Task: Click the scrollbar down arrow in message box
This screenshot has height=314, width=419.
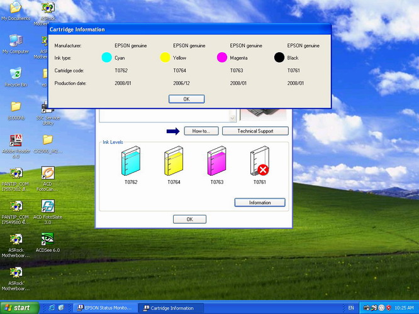Action: [x=233, y=118]
